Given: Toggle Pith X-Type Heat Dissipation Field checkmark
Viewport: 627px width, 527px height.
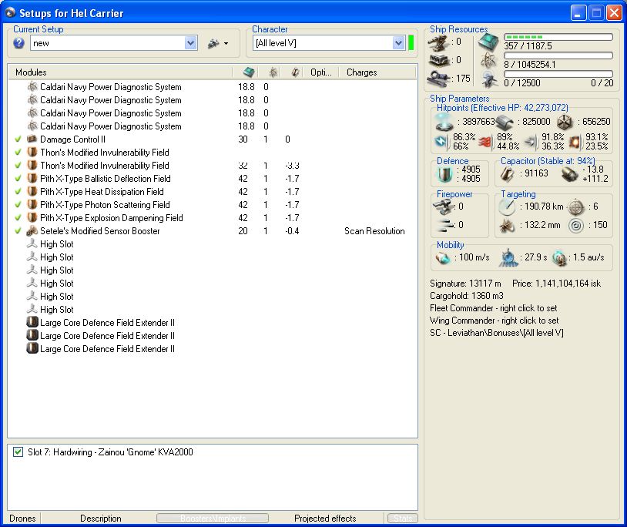Looking at the screenshot, I should 18,192.
